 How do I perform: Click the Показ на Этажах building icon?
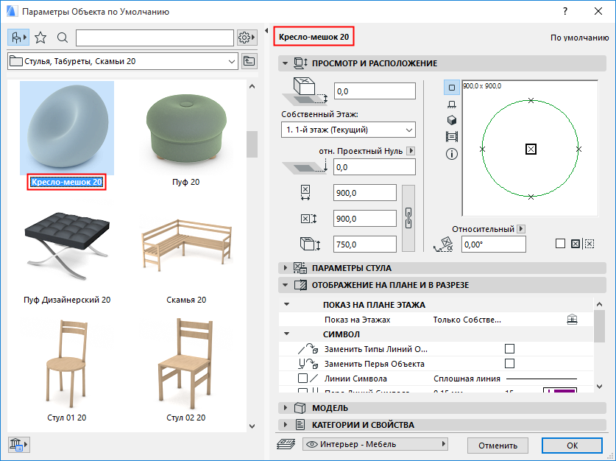click(x=573, y=320)
